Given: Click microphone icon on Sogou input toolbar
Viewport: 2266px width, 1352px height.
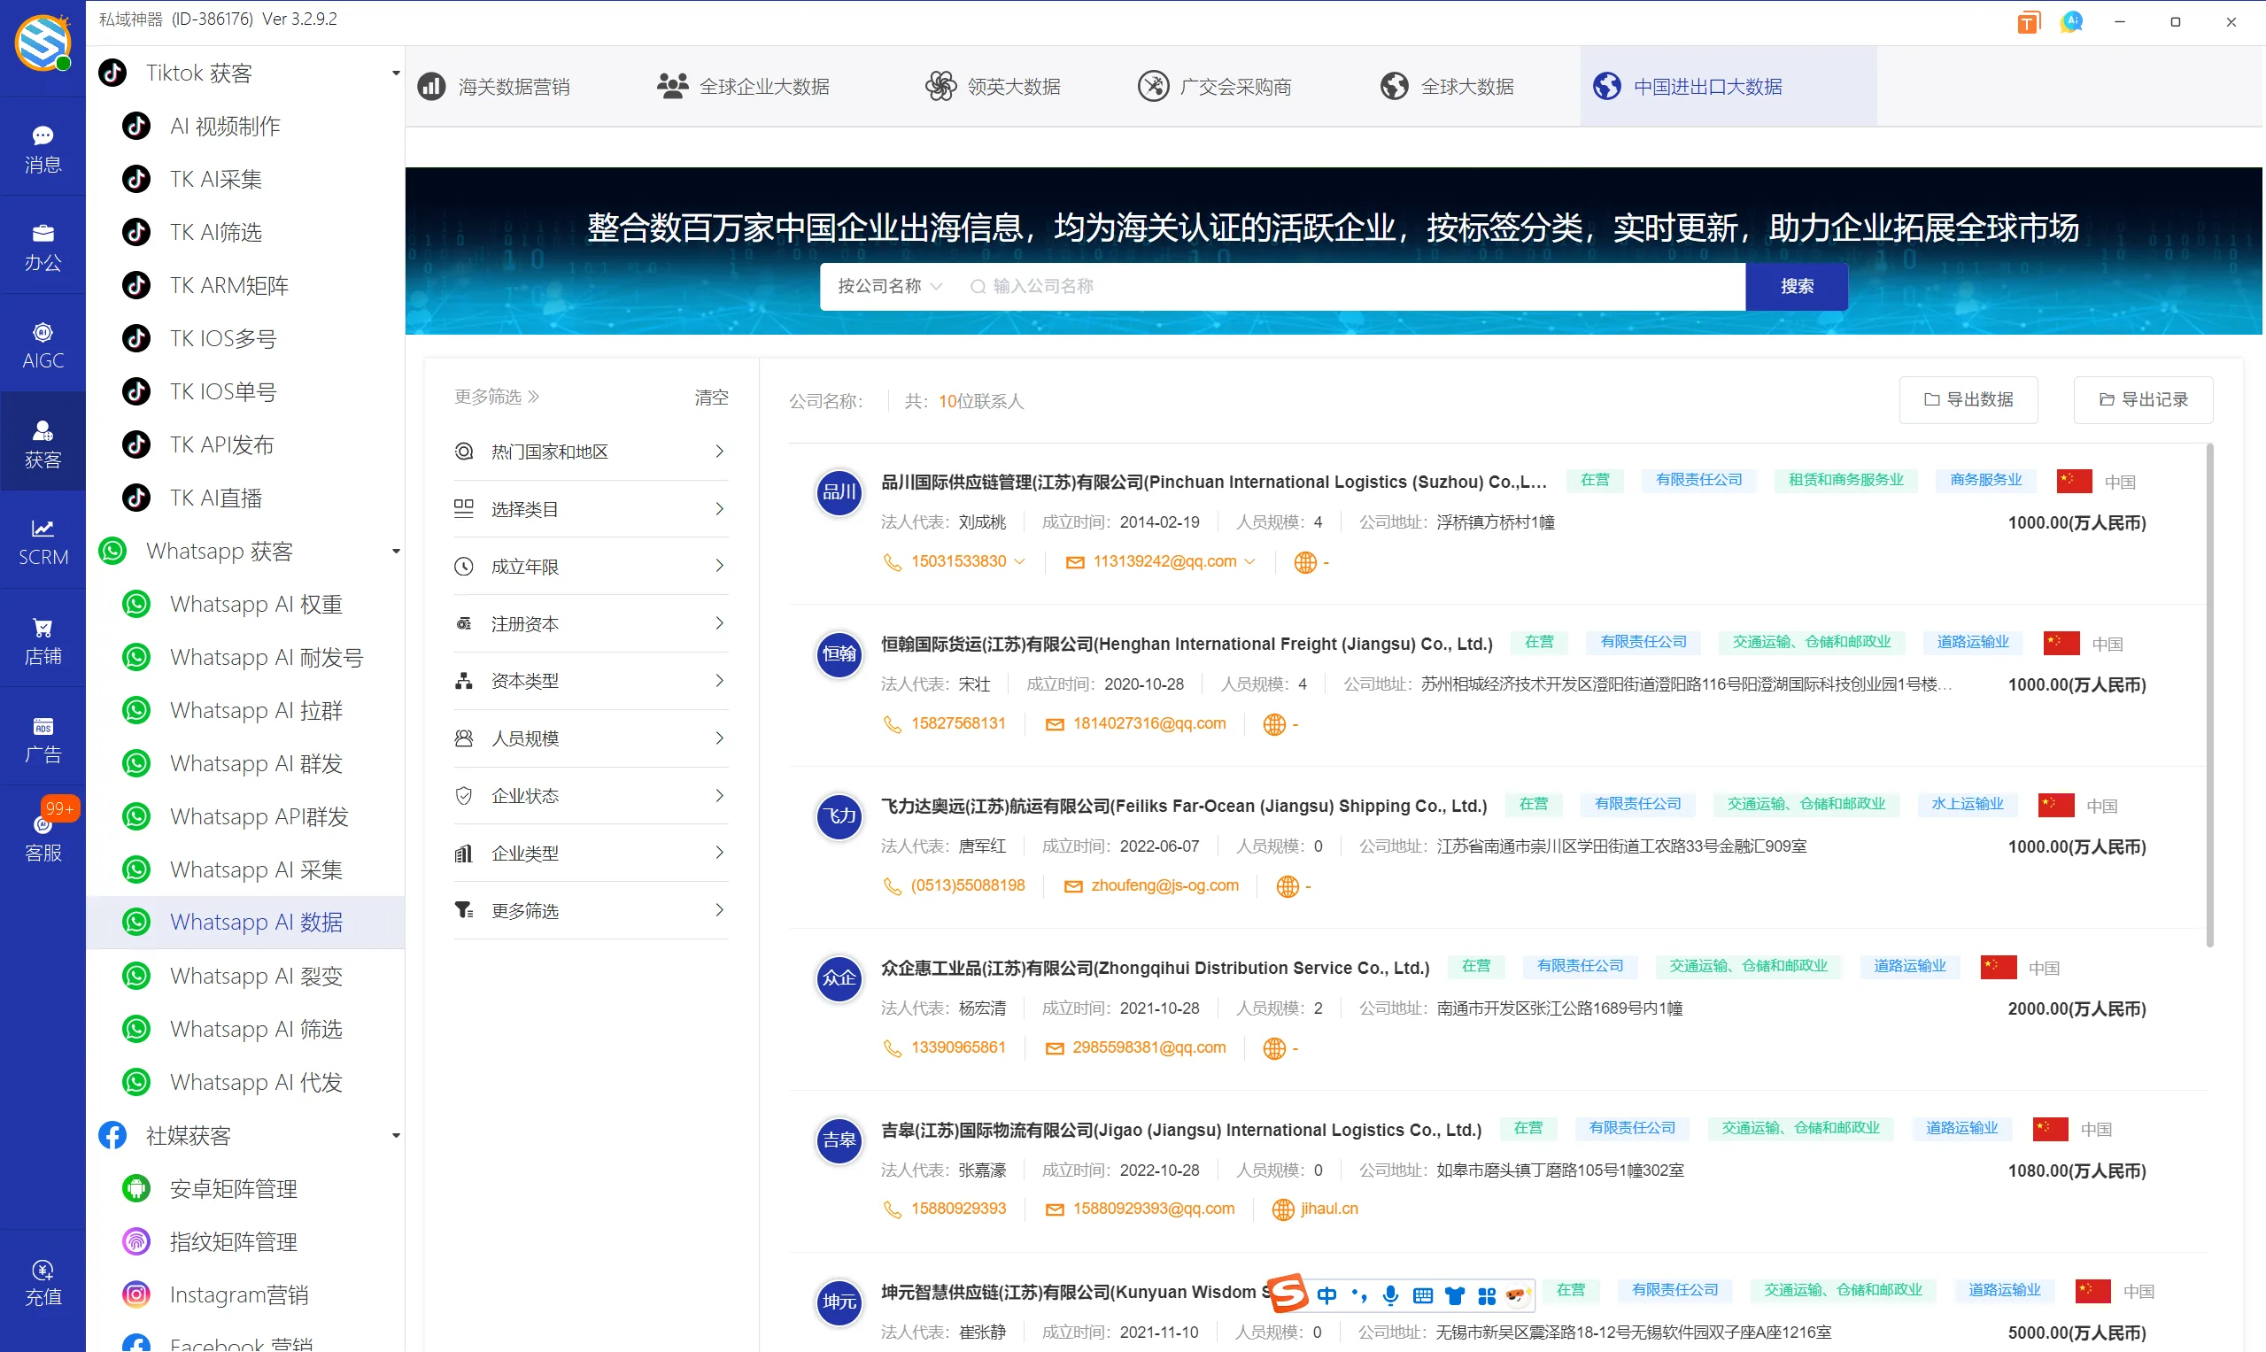Looking at the screenshot, I should 1389,1294.
